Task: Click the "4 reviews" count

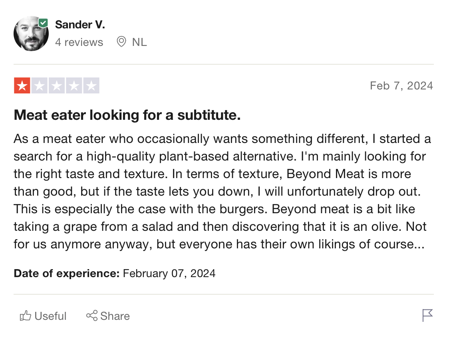Action: [79, 42]
